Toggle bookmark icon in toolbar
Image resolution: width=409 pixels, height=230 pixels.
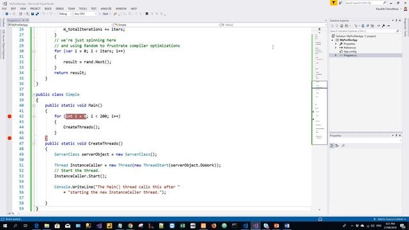click(x=147, y=14)
